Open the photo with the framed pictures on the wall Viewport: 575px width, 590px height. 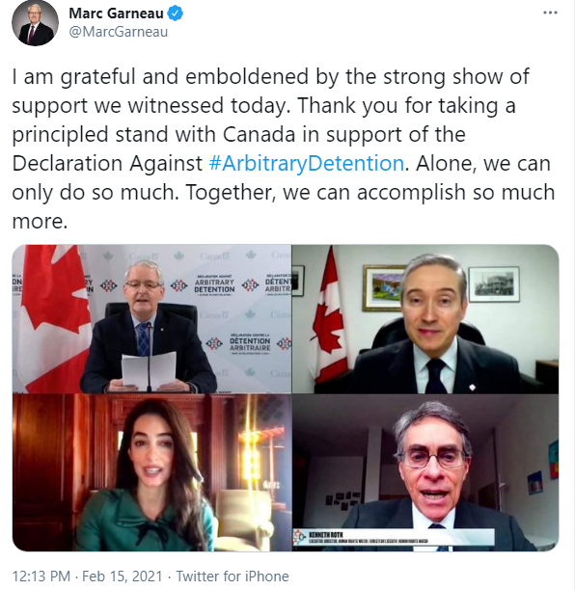click(x=425, y=319)
